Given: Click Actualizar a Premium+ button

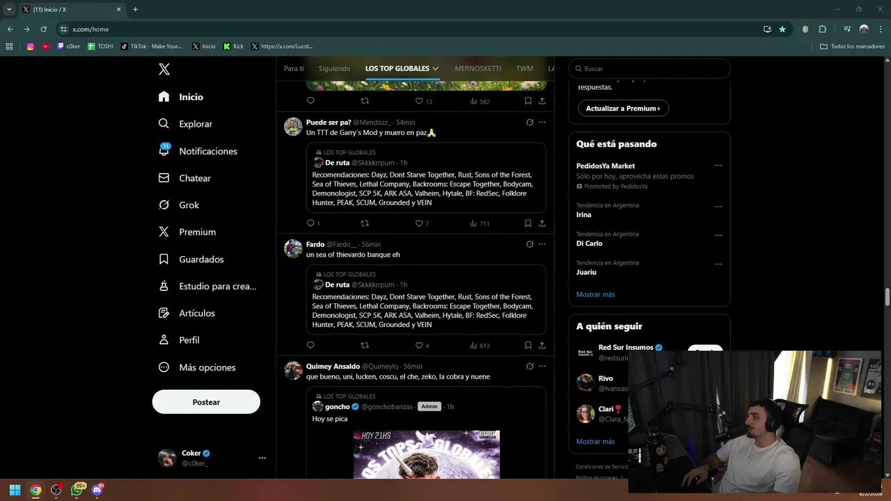Looking at the screenshot, I should tap(623, 109).
